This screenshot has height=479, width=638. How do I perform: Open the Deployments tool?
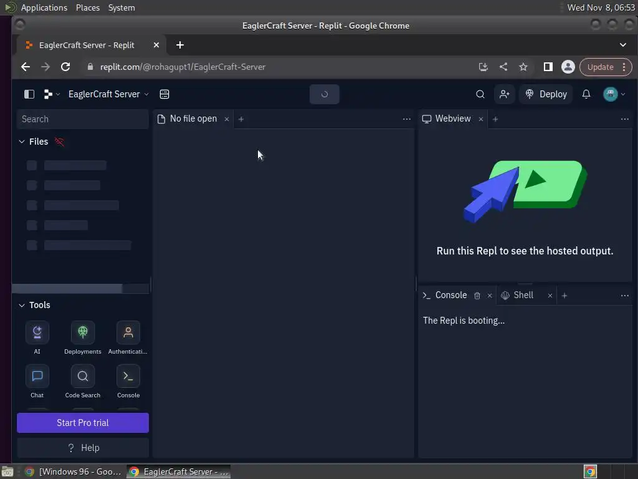(x=83, y=337)
